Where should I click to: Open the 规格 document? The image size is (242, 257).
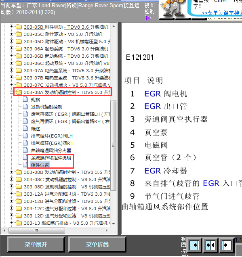(36, 100)
